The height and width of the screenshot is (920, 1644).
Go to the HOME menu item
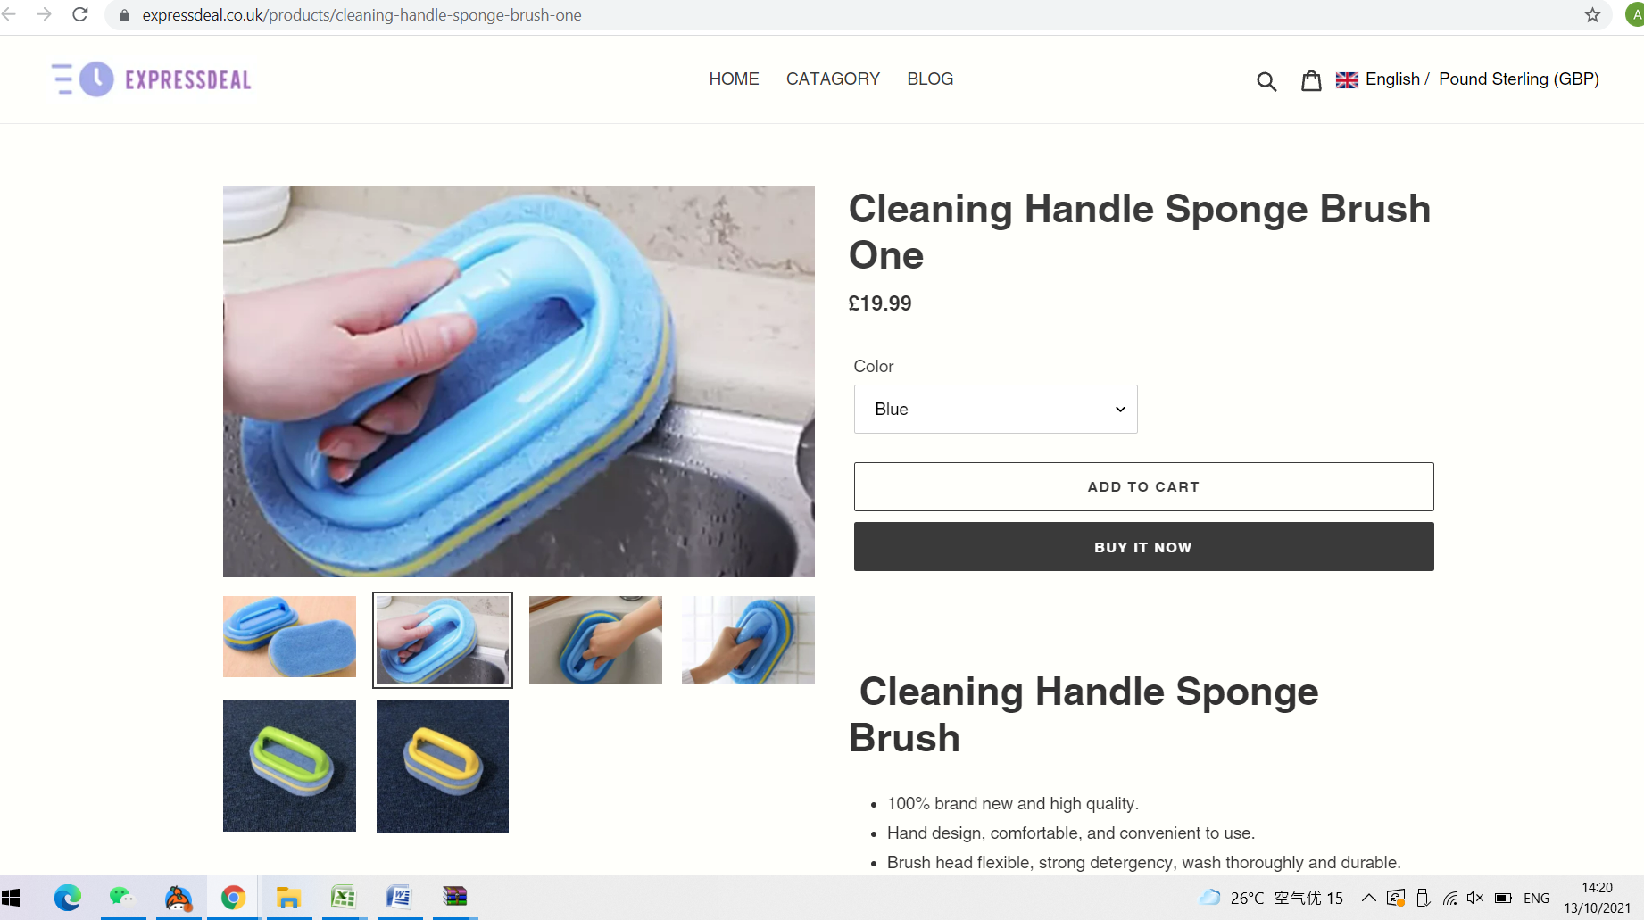(x=734, y=79)
